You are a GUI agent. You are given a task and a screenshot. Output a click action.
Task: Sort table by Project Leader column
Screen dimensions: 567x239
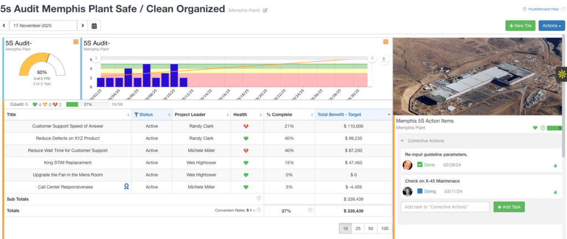point(200,115)
